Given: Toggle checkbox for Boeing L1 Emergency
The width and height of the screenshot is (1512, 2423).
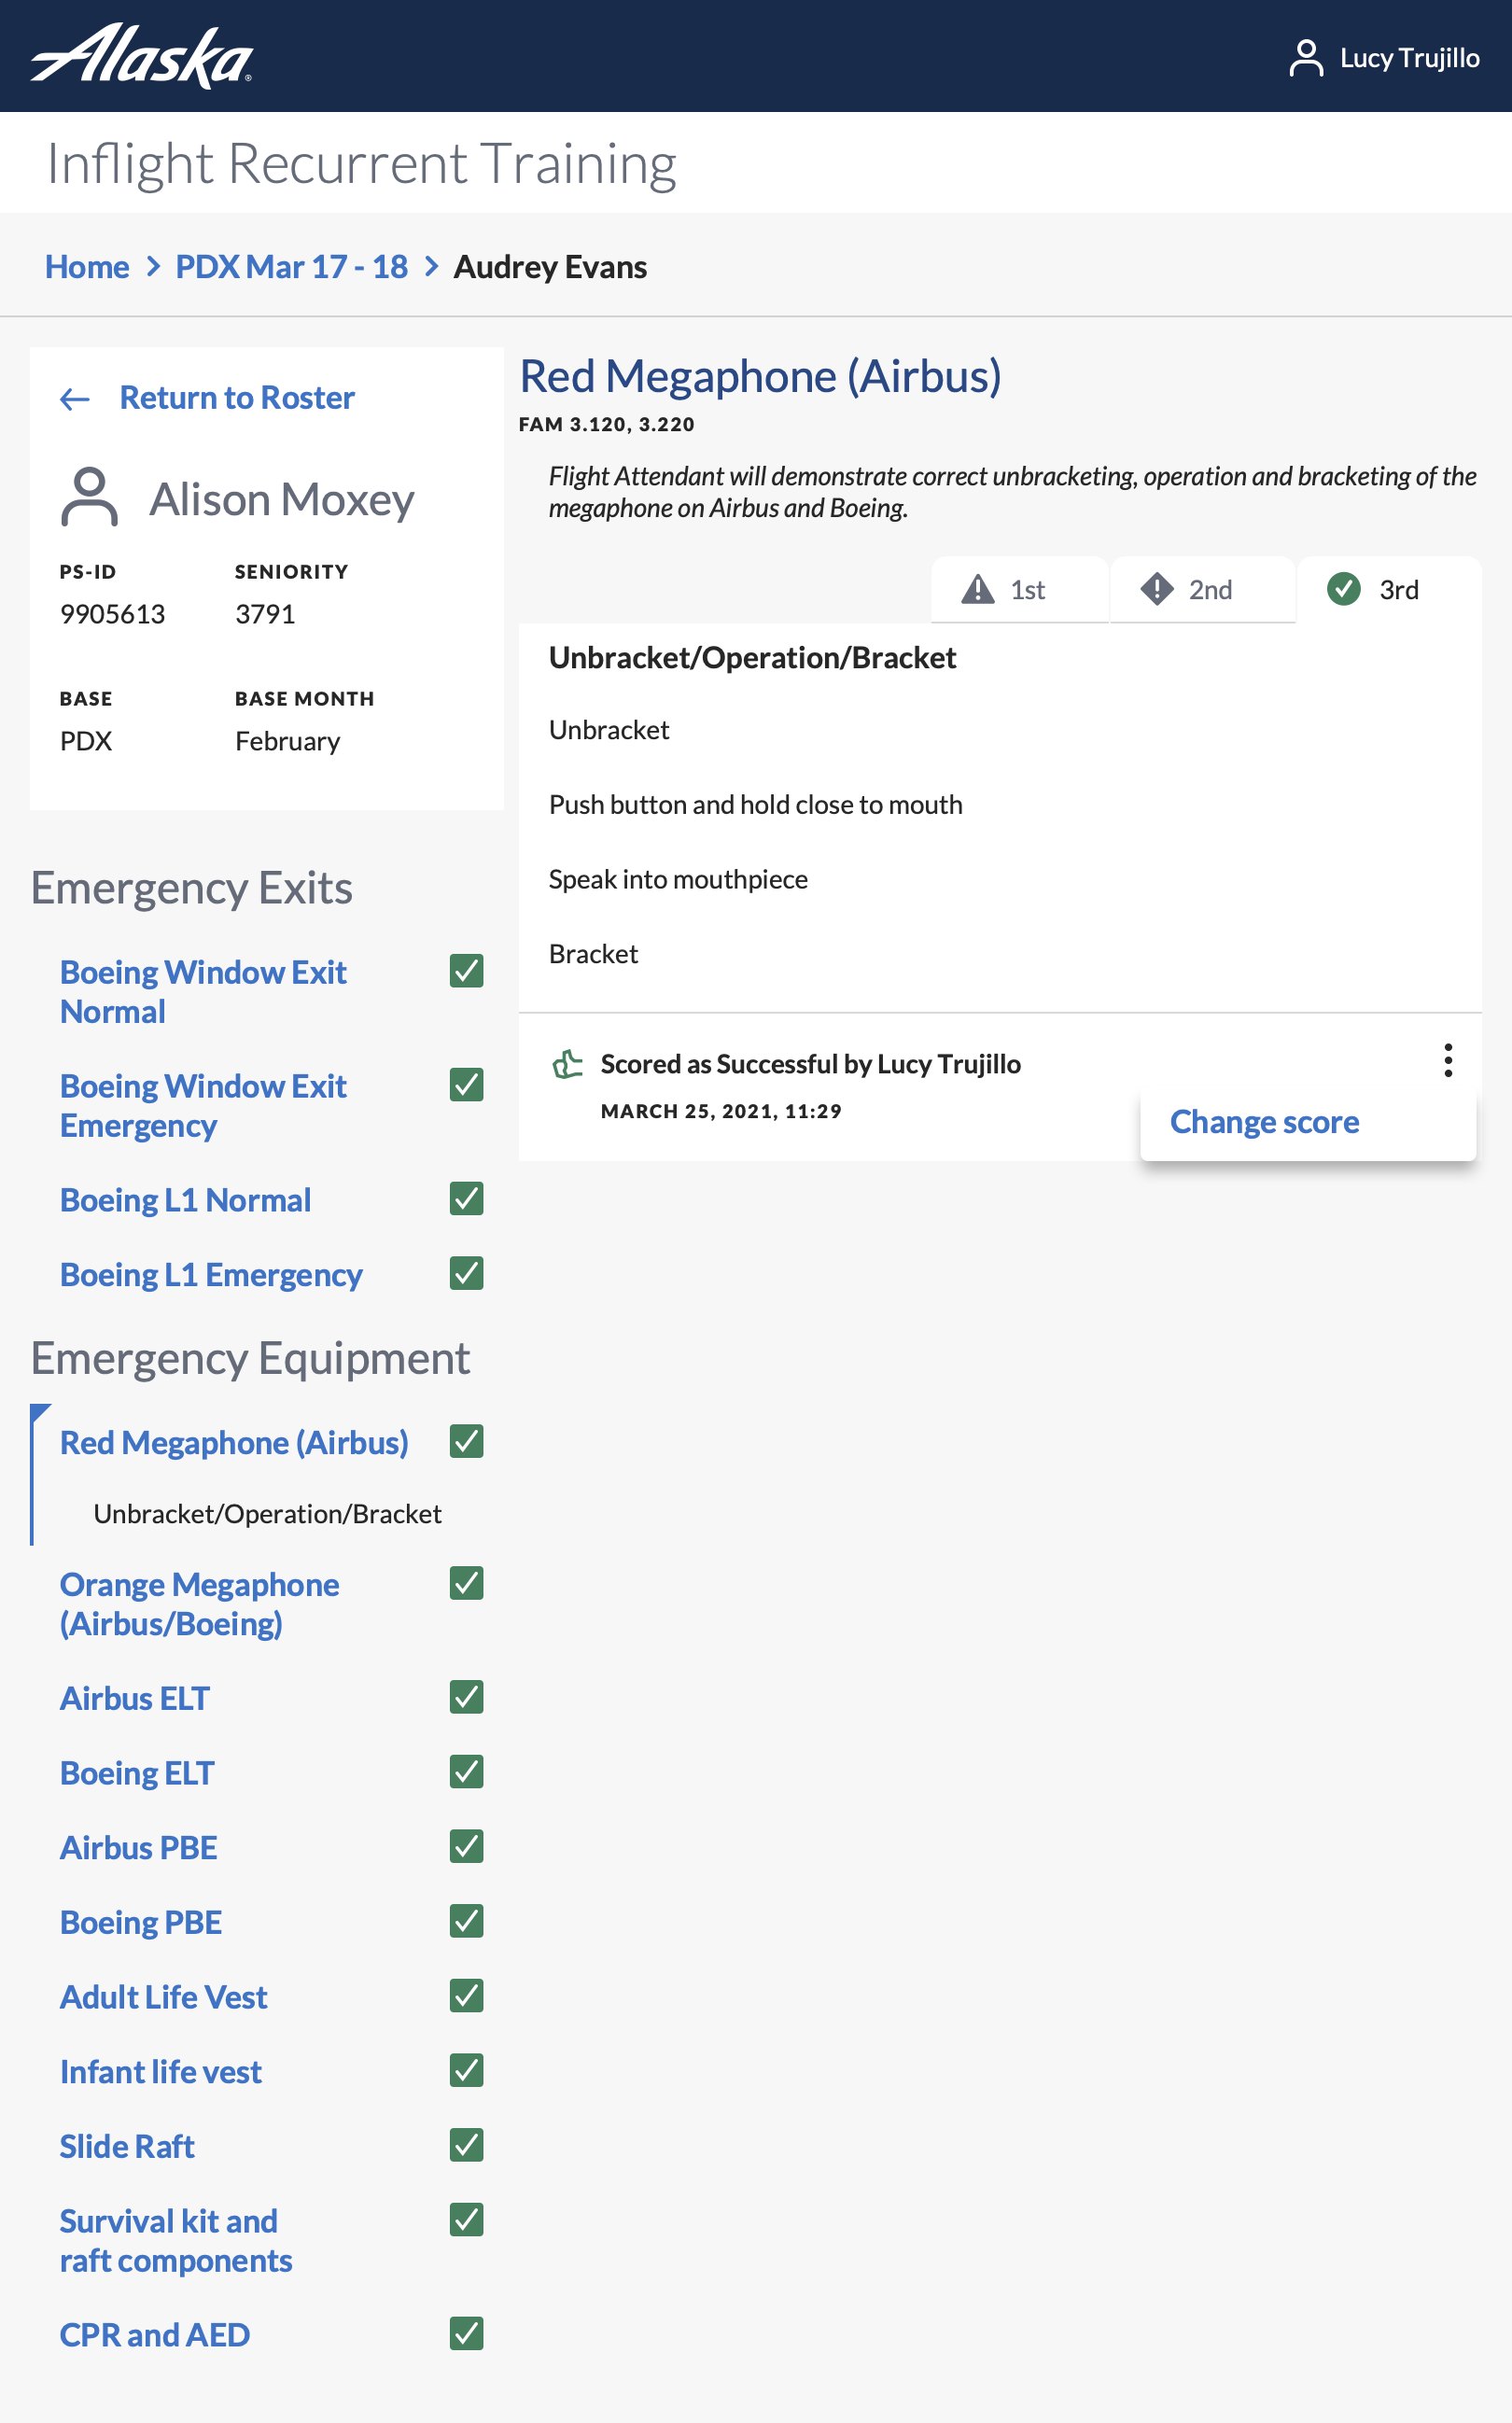Looking at the screenshot, I should (467, 1274).
